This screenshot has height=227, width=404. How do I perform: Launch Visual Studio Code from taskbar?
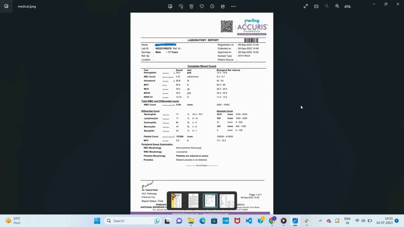[249, 221]
